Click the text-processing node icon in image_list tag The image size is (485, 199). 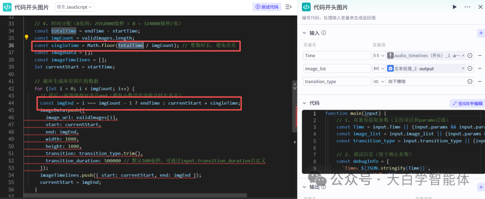point(390,68)
